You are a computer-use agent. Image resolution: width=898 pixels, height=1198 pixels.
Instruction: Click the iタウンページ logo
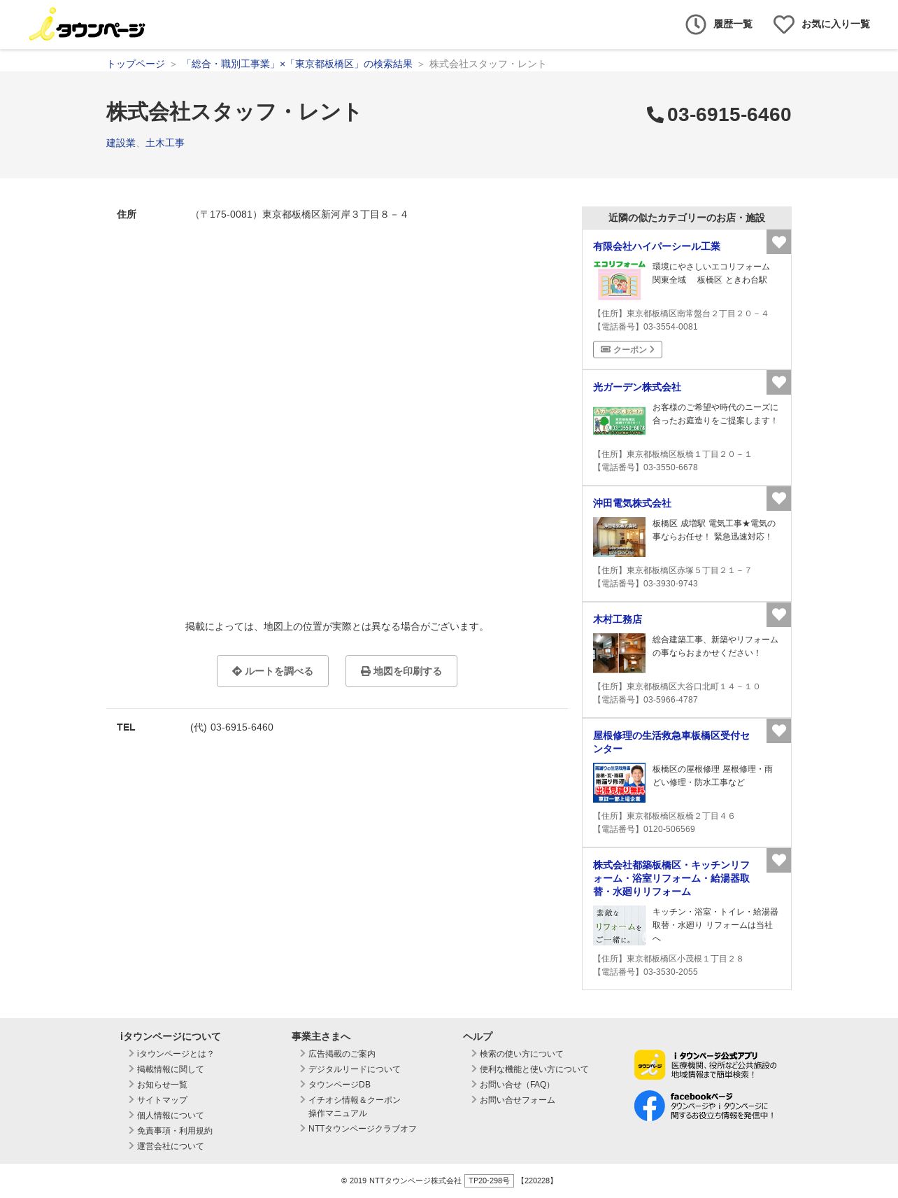pyautogui.click(x=87, y=24)
